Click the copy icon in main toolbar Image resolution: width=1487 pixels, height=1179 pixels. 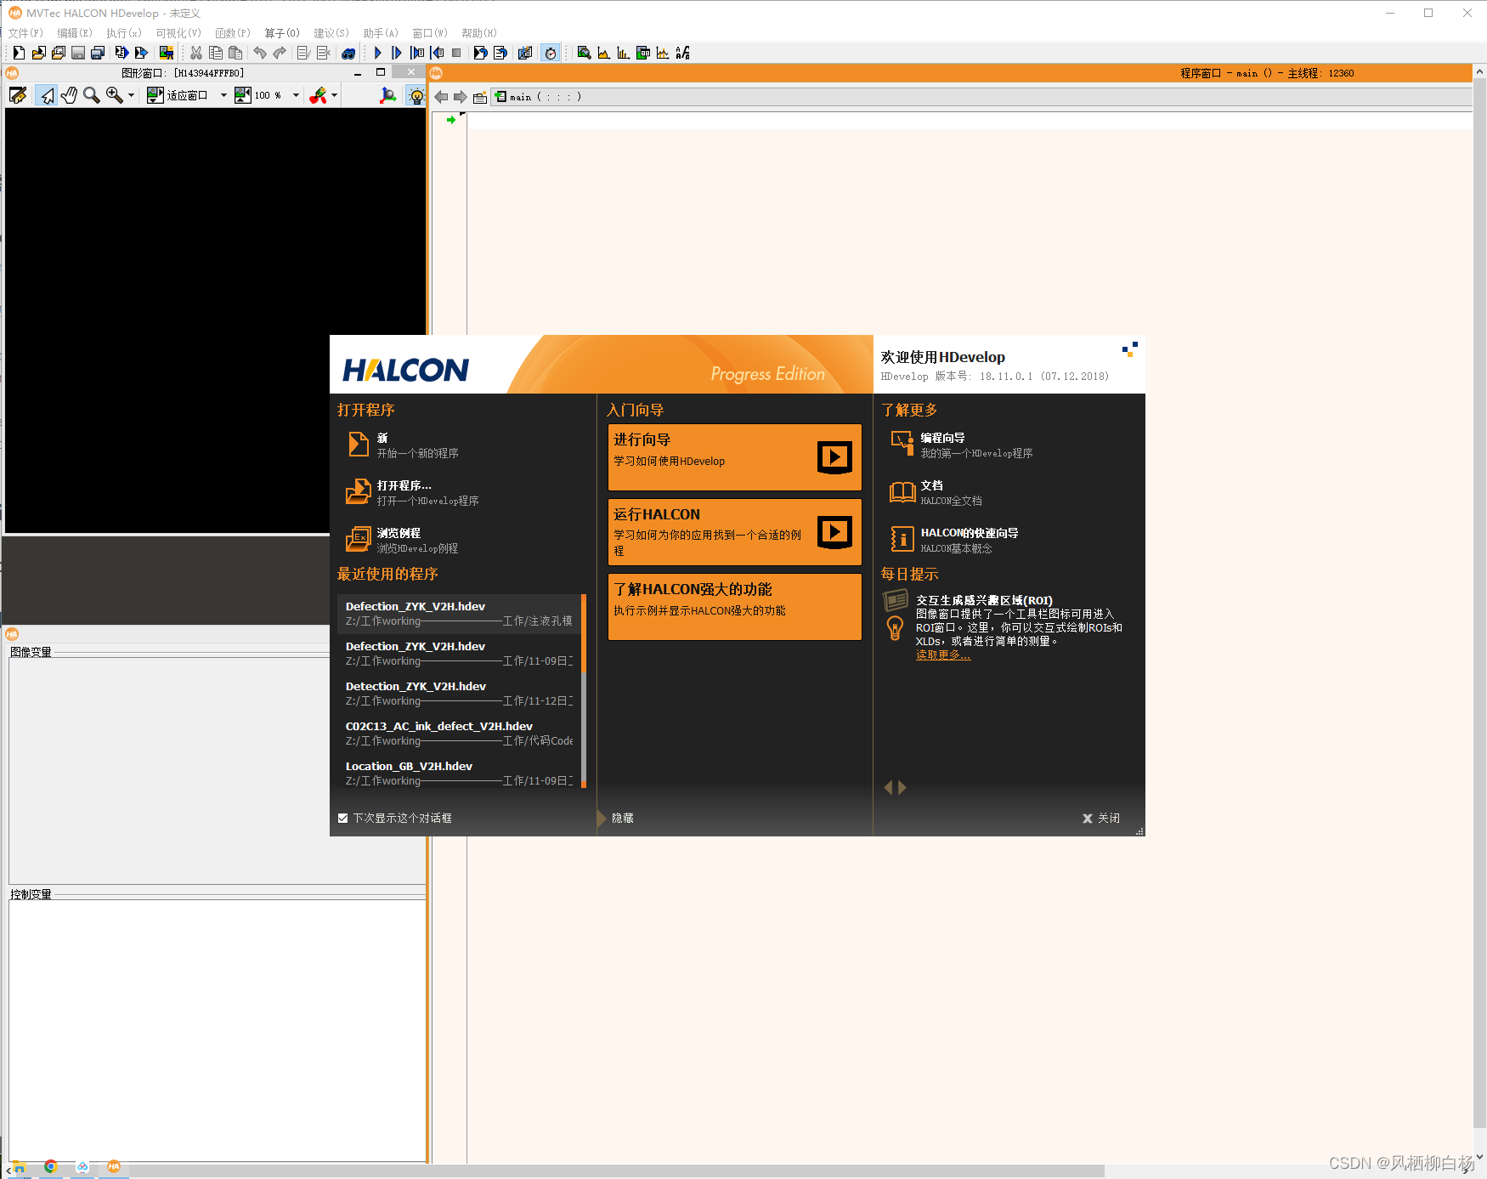pos(216,53)
